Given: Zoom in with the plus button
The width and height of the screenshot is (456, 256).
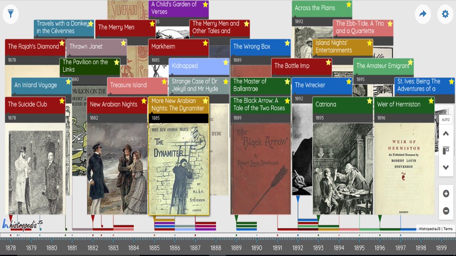Looking at the screenshot, I should click(x=446, y=194).
